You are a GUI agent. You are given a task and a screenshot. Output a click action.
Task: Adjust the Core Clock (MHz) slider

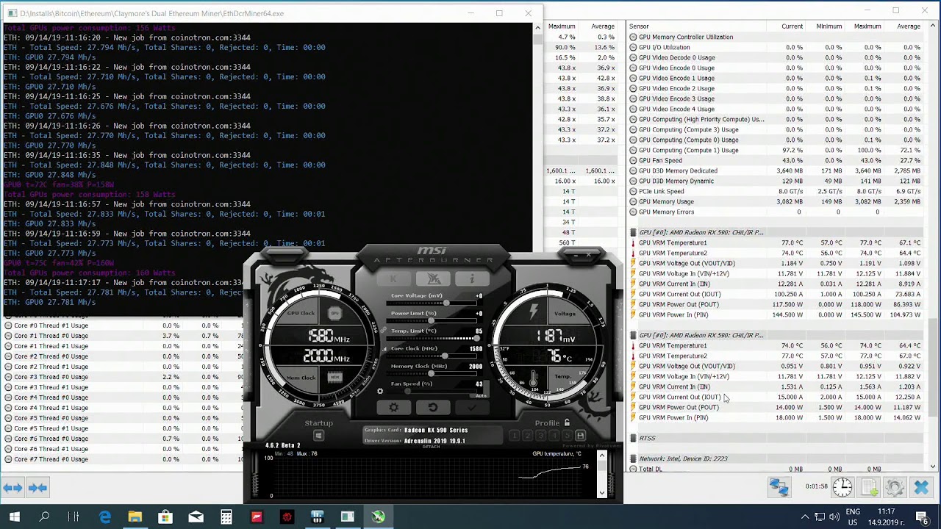(x=432, y=356)
